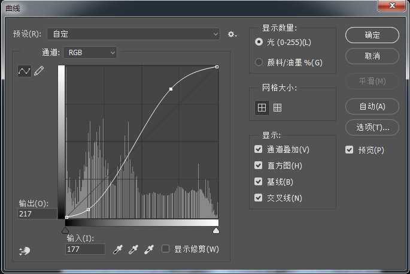Close the Curves dialog

pos(391,5)
